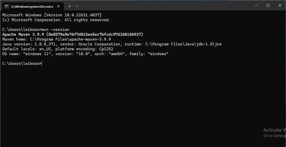286x147 pixels.
Task: Close the terminal window
Action: coord(280,5)
